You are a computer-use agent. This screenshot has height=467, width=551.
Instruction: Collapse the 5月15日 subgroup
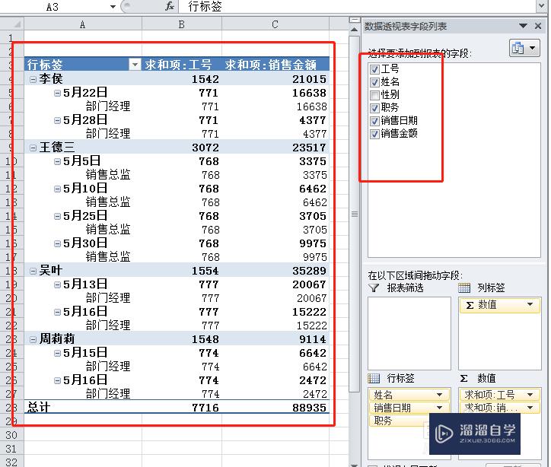pyautogui.click(x=57, y=353)
